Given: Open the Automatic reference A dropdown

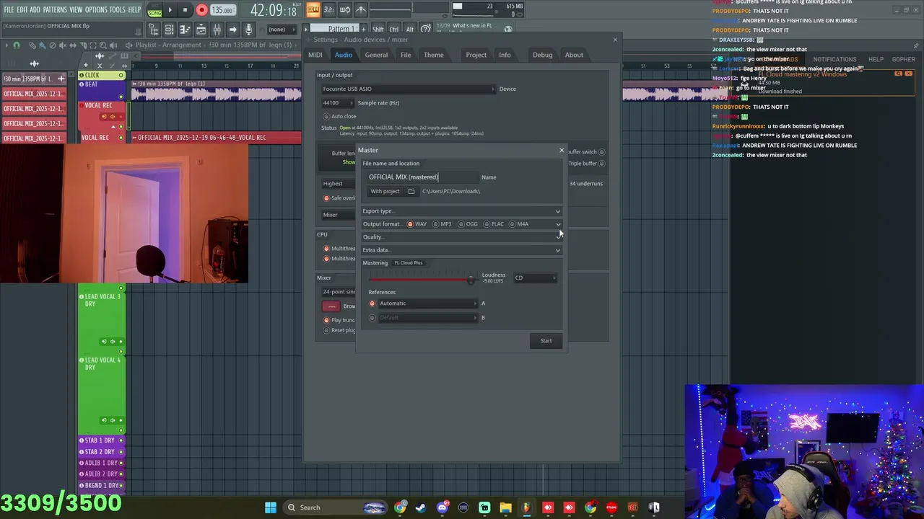Looking at the screenshot, I should coord(428,303).
